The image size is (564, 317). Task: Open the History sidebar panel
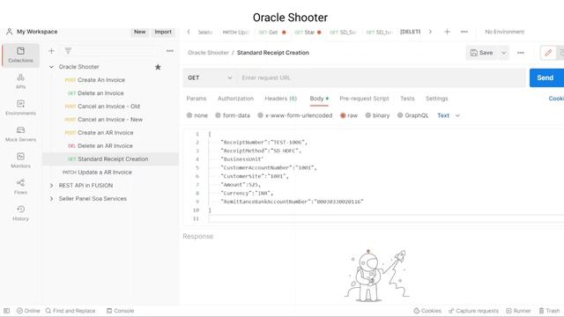click(20, 213)
